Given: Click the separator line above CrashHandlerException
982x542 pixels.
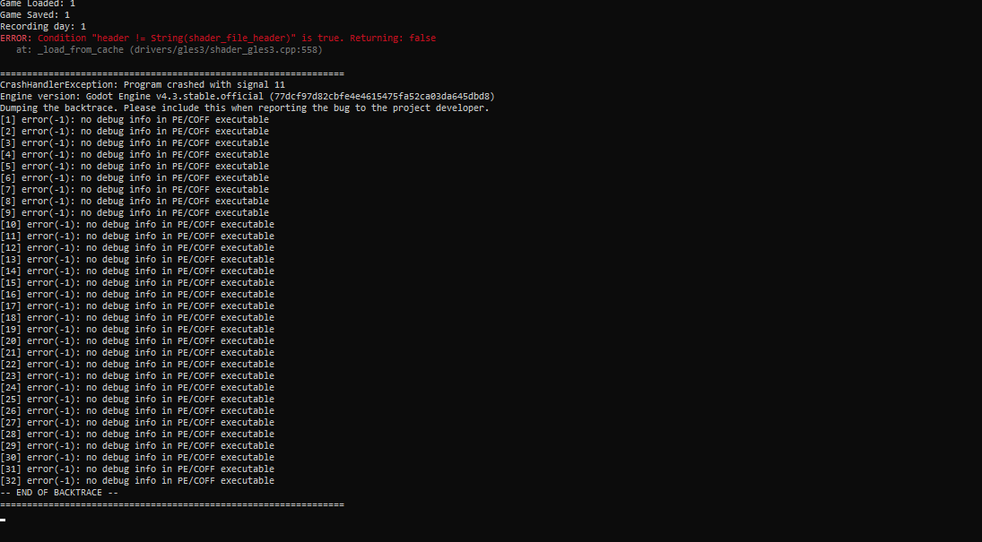Looking at the screenshot, I should (172, 73).
